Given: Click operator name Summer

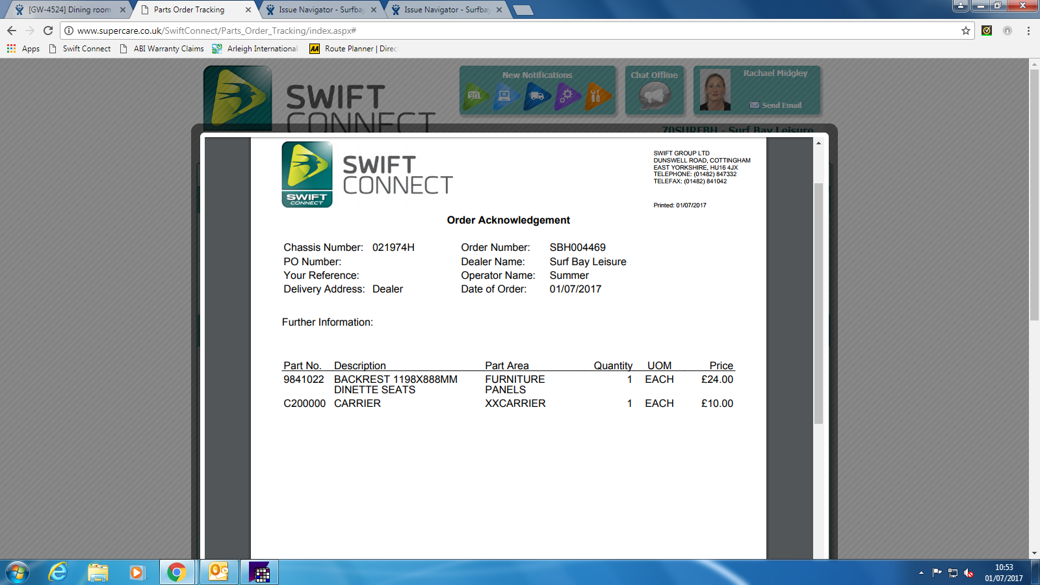Looking at the screenshot, I should (x=569, y=276).
